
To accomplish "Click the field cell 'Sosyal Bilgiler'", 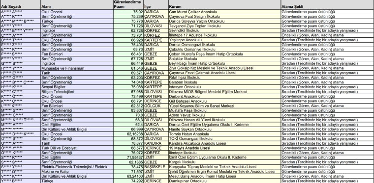I will 77,87.
